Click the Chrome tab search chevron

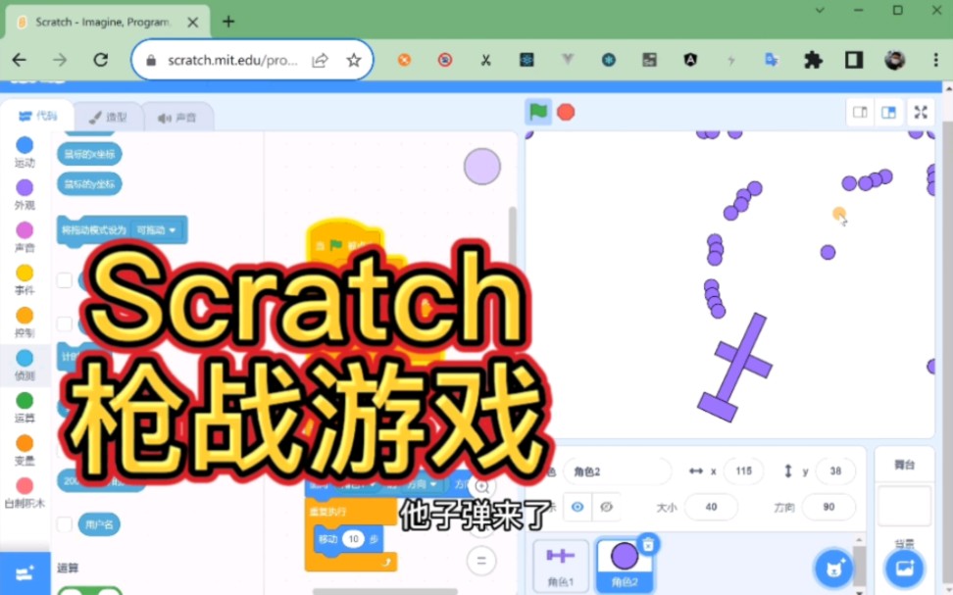coord(820,11)
